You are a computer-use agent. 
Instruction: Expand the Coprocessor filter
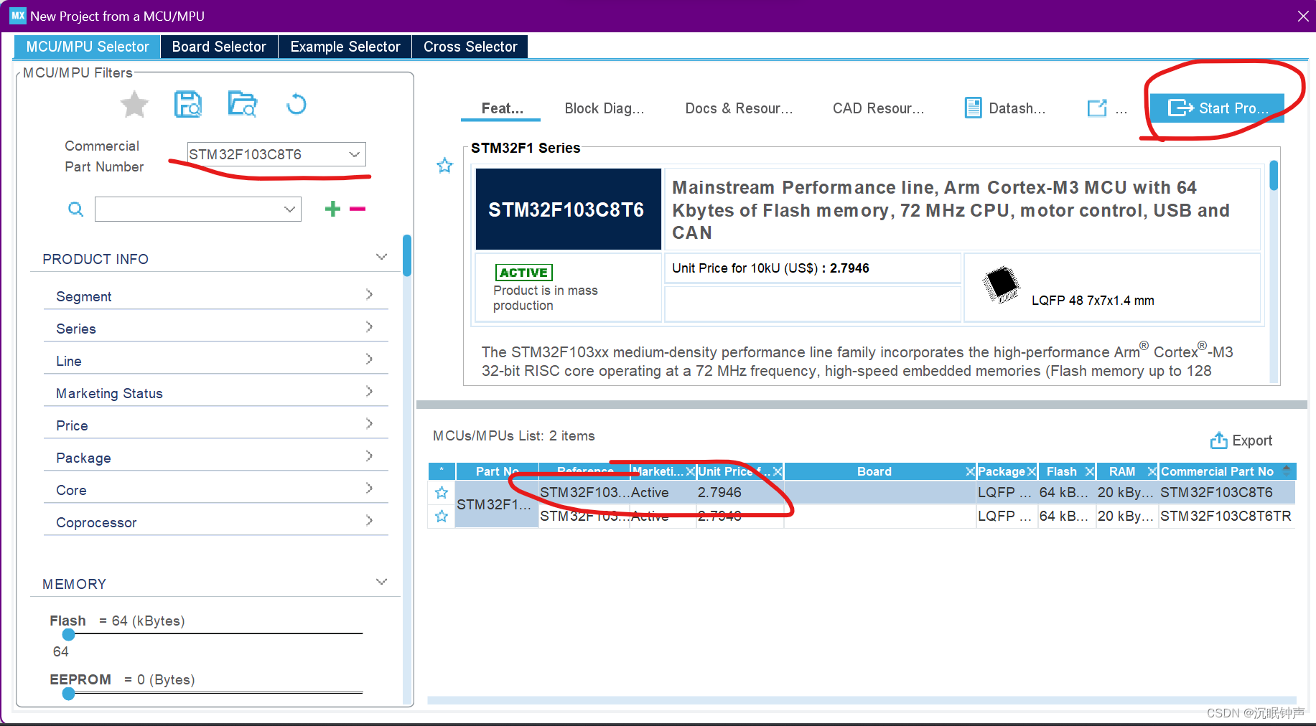[369, 520]
